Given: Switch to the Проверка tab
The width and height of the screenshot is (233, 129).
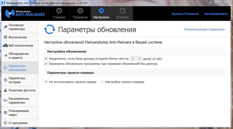Looking at the screenshot, I should tap(80, 13).
